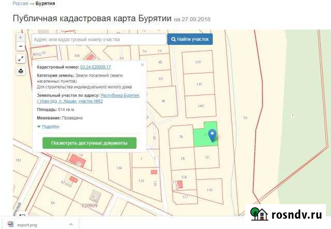Expand the Подробно details section
The image size is (331, 229).
(51, 127)
